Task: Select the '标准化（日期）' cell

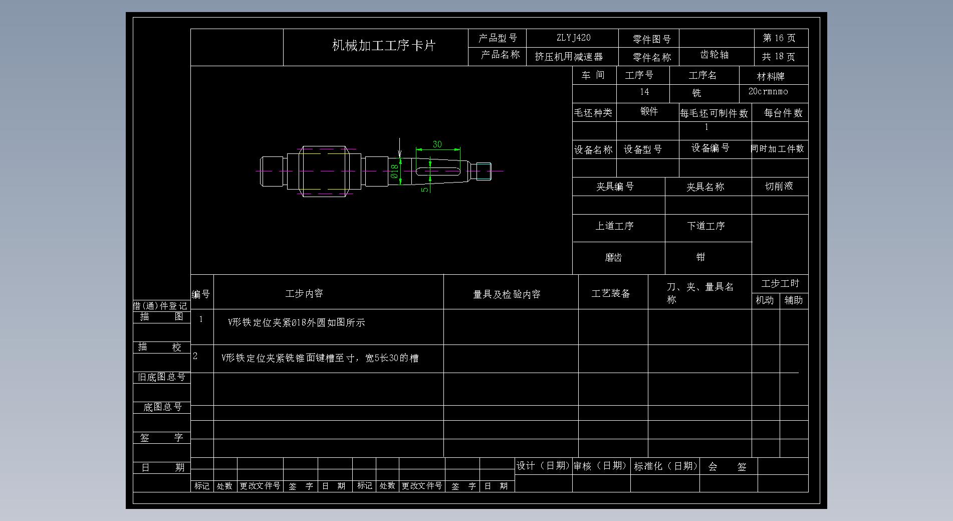Action: (666, 466)
